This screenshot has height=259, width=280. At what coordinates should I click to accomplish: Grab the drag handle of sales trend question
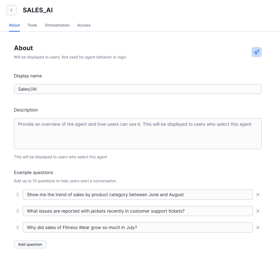[18, 195]
